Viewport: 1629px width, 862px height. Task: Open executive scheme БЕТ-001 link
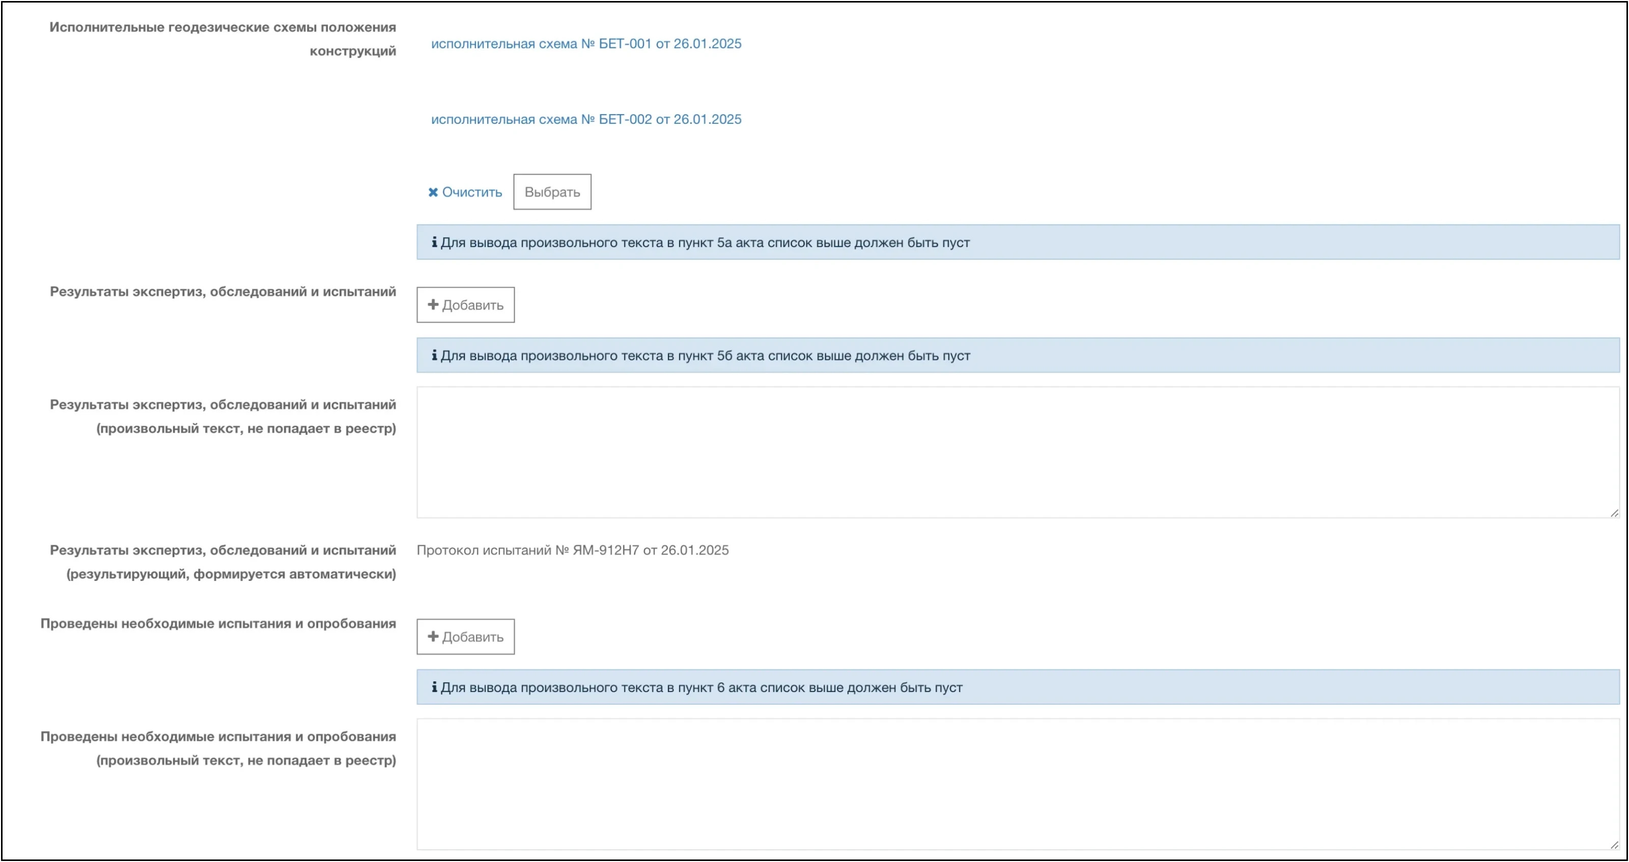point(585,44)
